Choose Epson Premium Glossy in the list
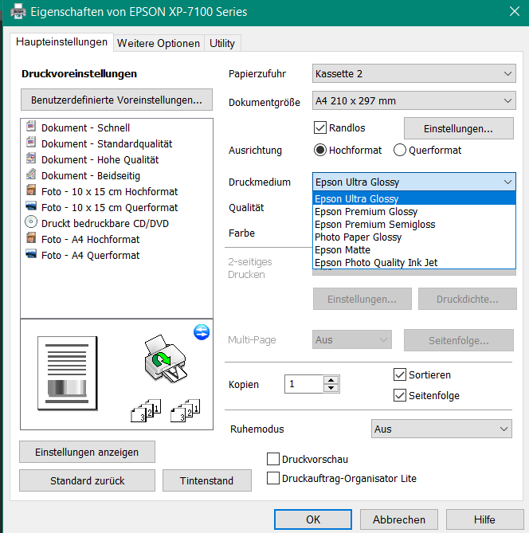 [x=413, y=211]
